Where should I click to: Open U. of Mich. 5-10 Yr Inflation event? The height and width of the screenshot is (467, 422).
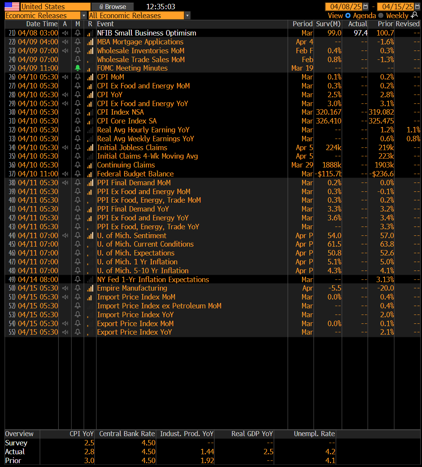[x=143, y=271]
